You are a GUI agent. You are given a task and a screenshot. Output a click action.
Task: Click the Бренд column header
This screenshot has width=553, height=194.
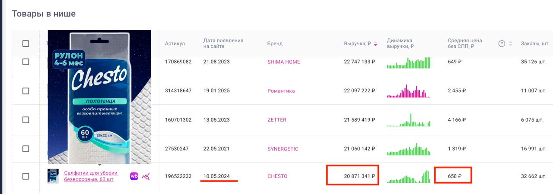275,44
